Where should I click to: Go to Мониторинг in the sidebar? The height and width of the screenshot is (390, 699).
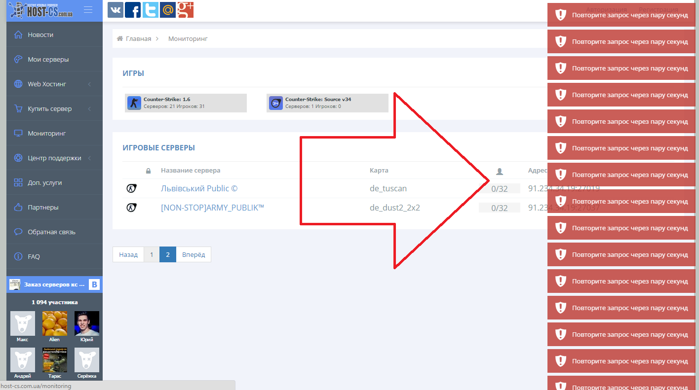54,133
